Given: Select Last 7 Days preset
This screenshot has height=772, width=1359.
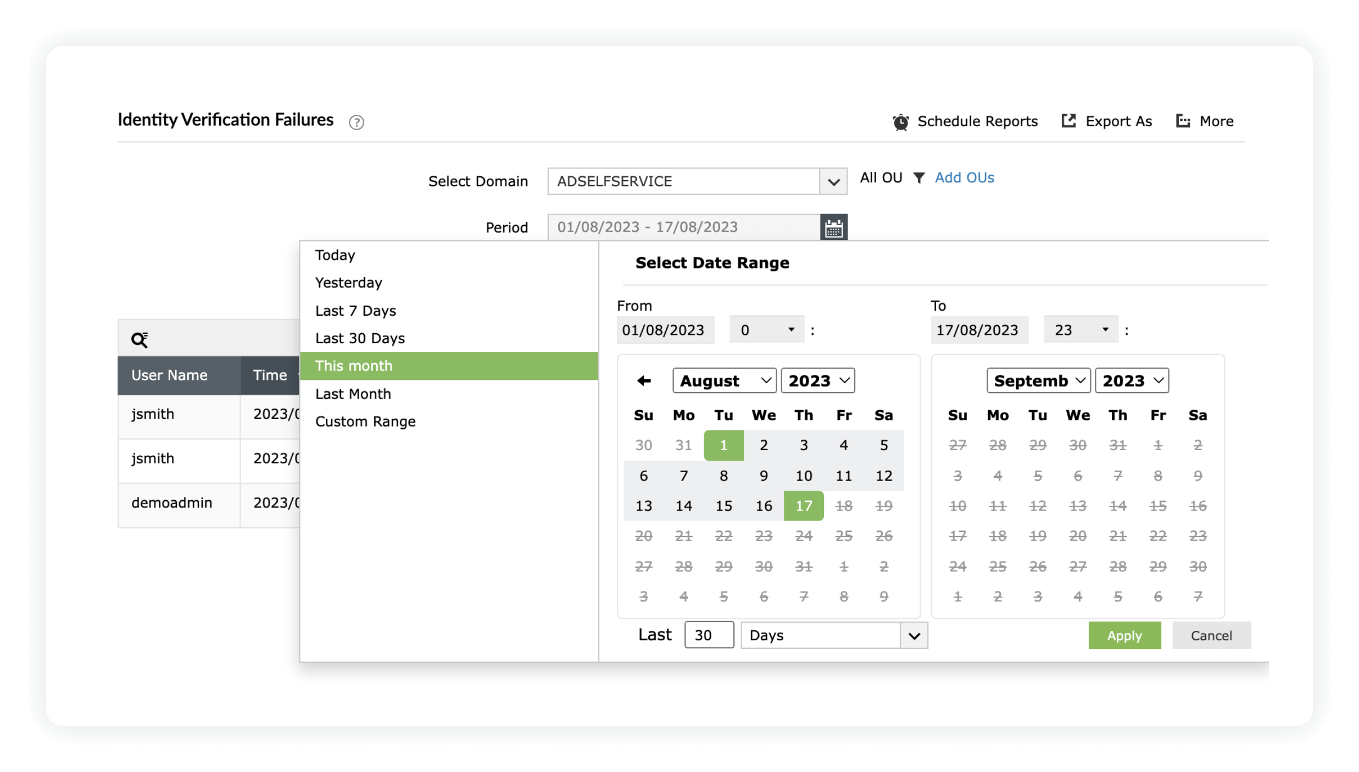Looking at the screenshot, I should point(355,311).
